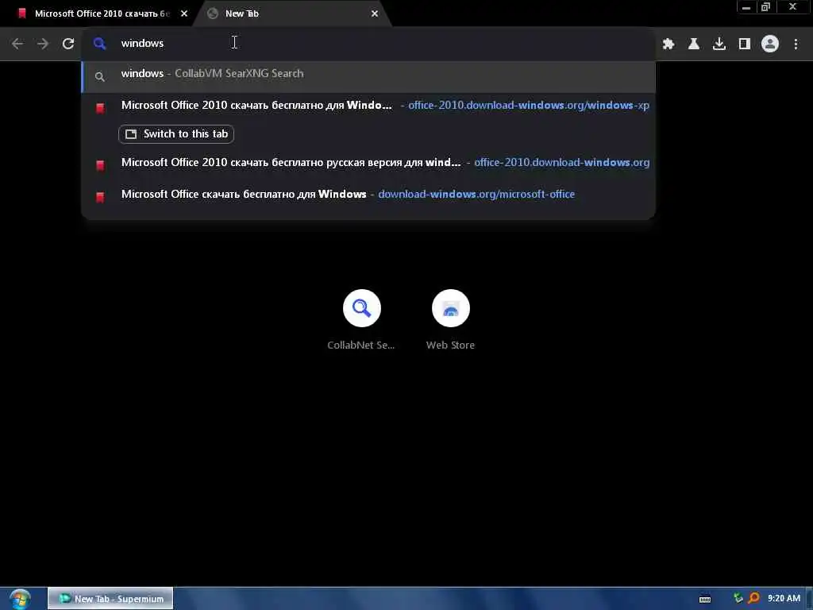This screenshot has height=610, width=813.
Task: Choose the 'русская версия' Office 2010 suggestion
Action: point(368,163)
